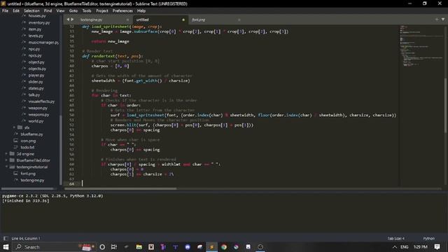
Task: Open levels.py in the sidebar
Action: coord(36,36)
